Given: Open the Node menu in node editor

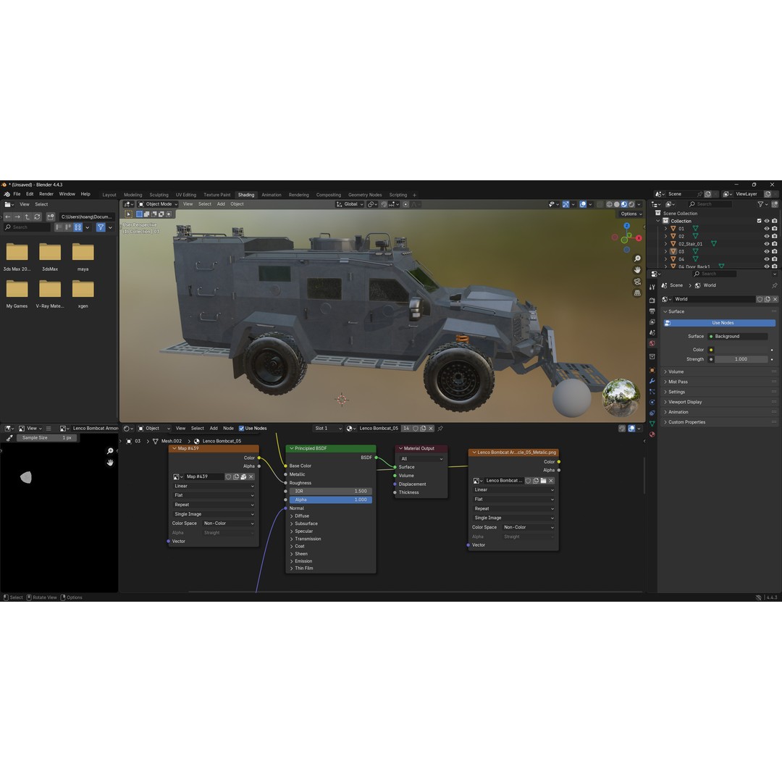Looking at the screenshot, I should (228, 429).
